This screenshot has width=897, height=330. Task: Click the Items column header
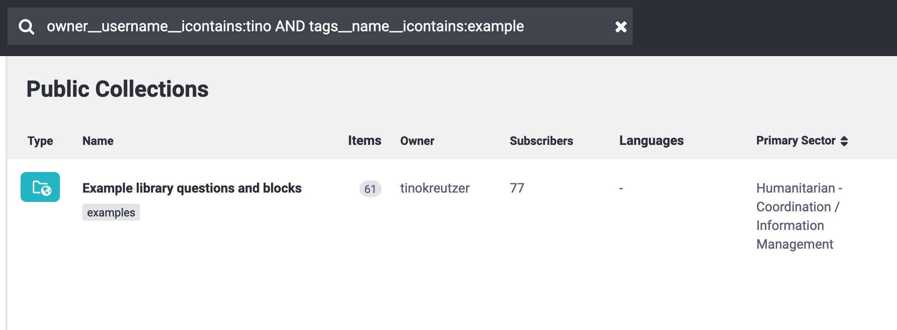pos(364,141)
